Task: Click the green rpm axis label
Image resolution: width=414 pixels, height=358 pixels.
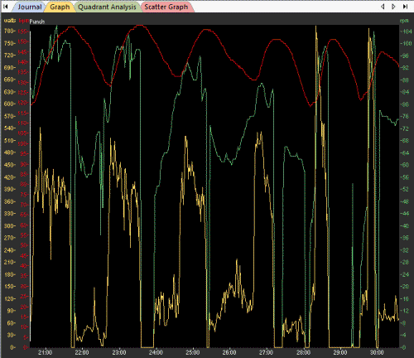Action: [x=404, y=21]
